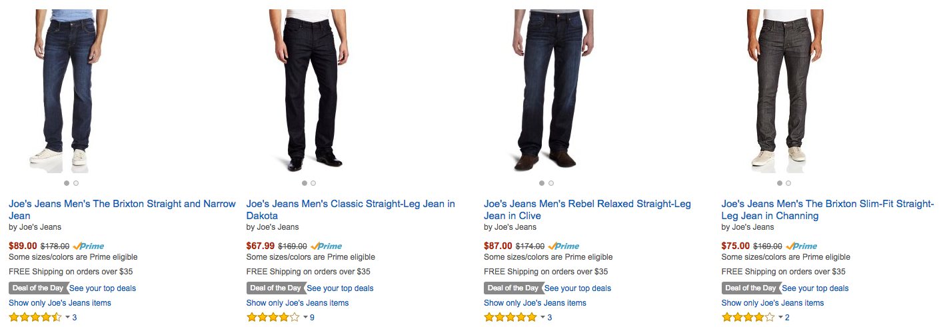
Task: Click Deal of the Day badge under Clive jean
Action: (512, 288)
